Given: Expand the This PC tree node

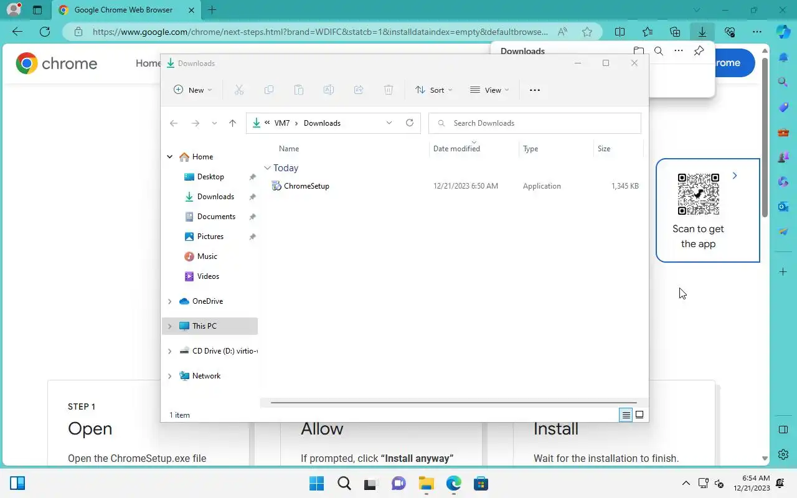Looking at the screenshot, I should coord(169,326).
